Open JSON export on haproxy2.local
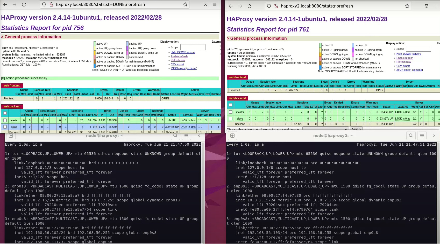This screenshot has height=244, width=440. click(404, 70)
